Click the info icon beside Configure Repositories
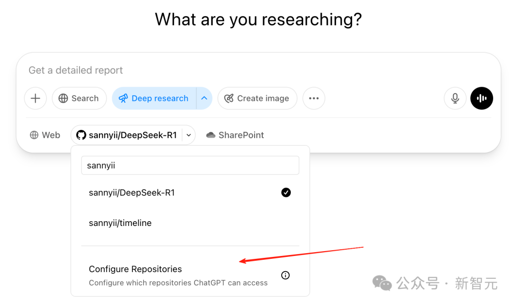The image size is (514, 304). point(286,275)
